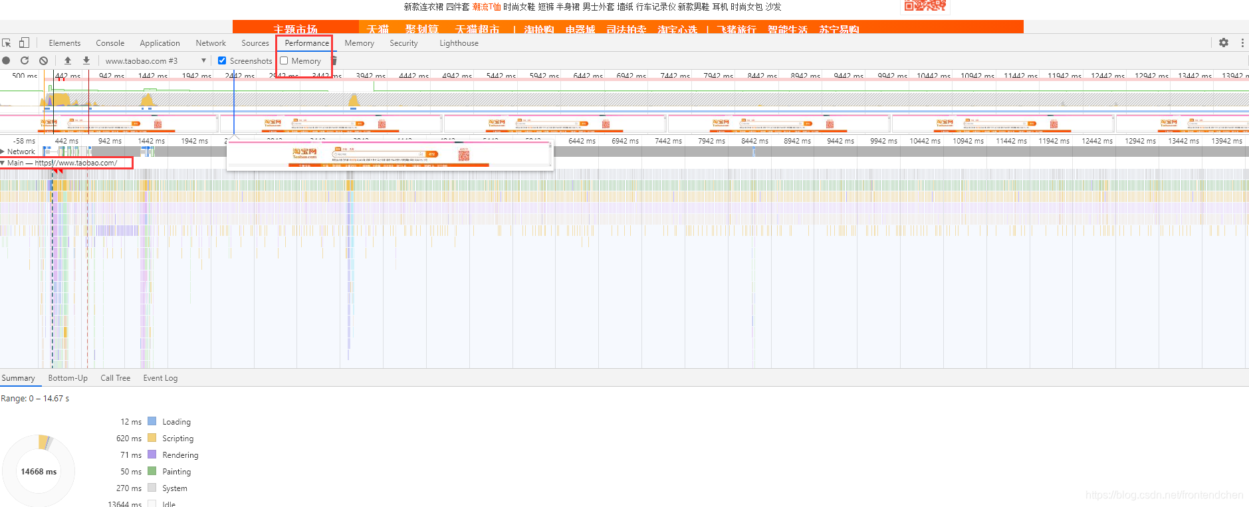The width and height of the screenshot is (1249, 507).
Task: Click the summary donut chart showing 14668 ms
Action: pos(39,470)
